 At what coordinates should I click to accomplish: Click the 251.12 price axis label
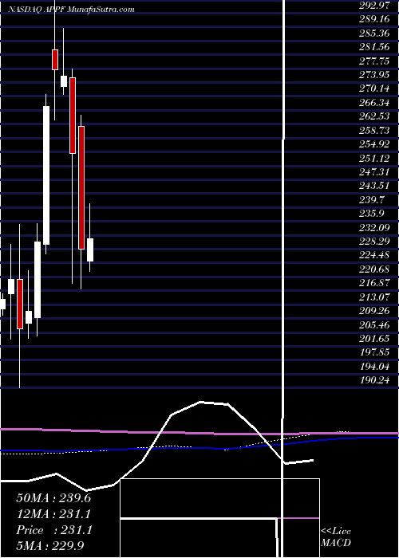click(374, 159)
